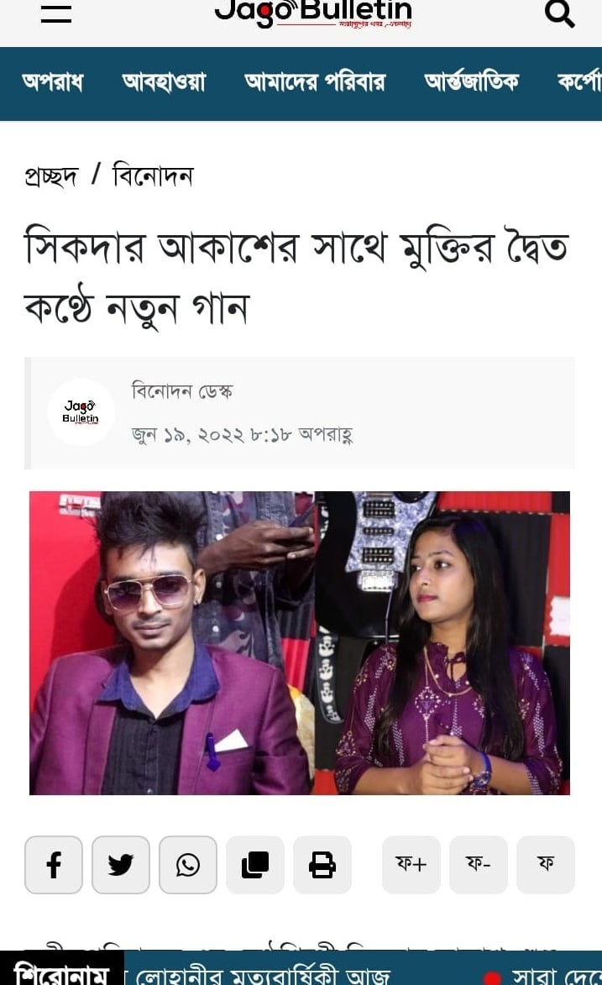Viewport: 602px width, 985px height.
Task: Share article on Twitter
Action: (x=121, y=864)
